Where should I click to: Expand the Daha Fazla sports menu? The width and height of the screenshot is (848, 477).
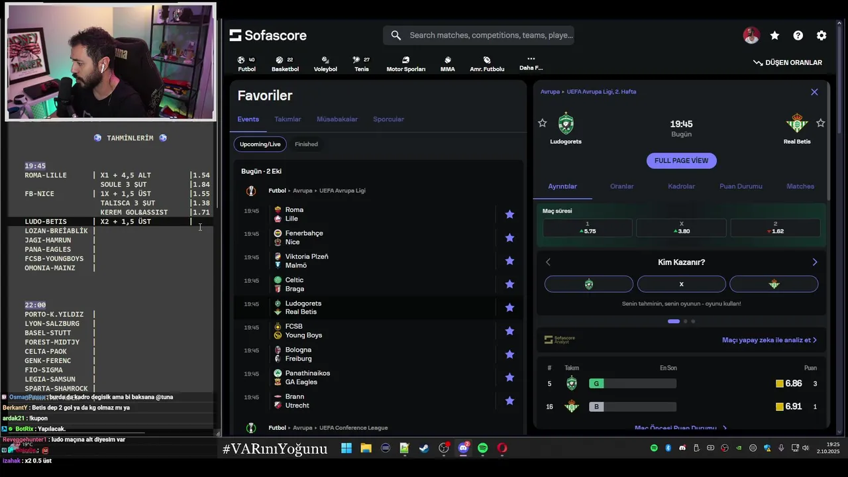[531, 63]
